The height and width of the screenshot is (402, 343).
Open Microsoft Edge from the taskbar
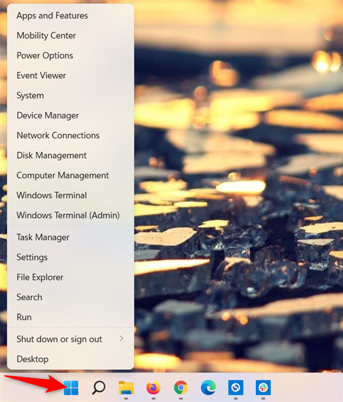208,387
